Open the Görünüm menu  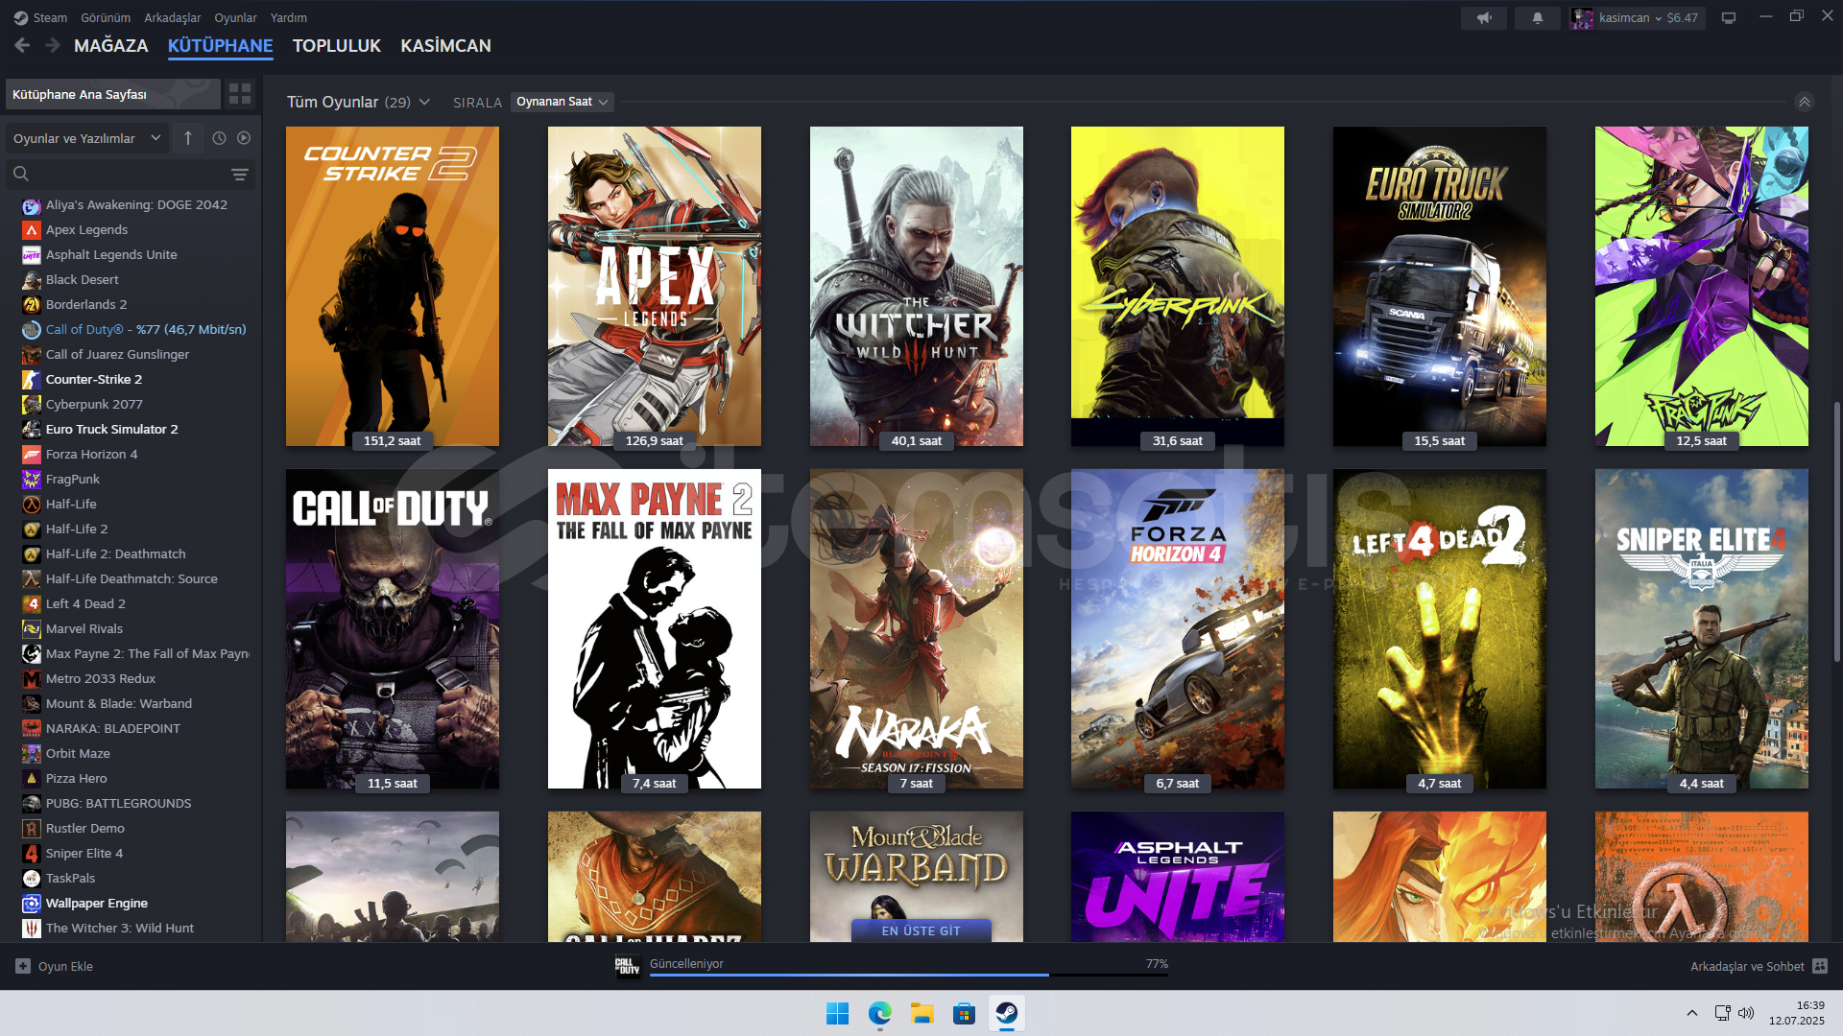(x=106, y=17)
